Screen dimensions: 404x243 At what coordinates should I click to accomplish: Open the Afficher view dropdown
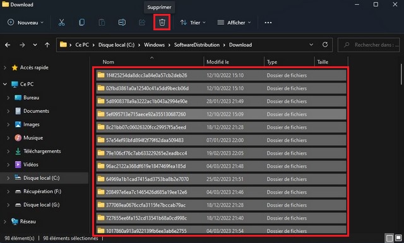point(234,23)
